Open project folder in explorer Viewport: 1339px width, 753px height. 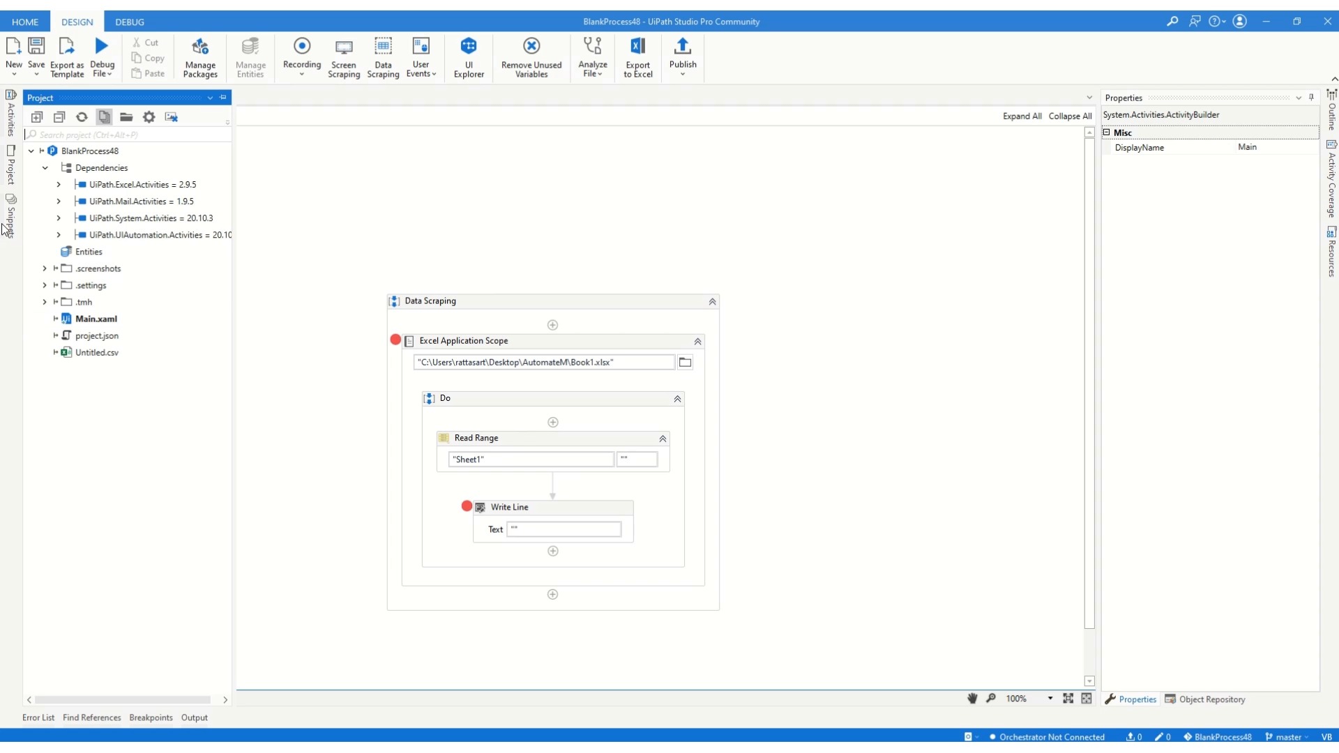pos(126,117)
